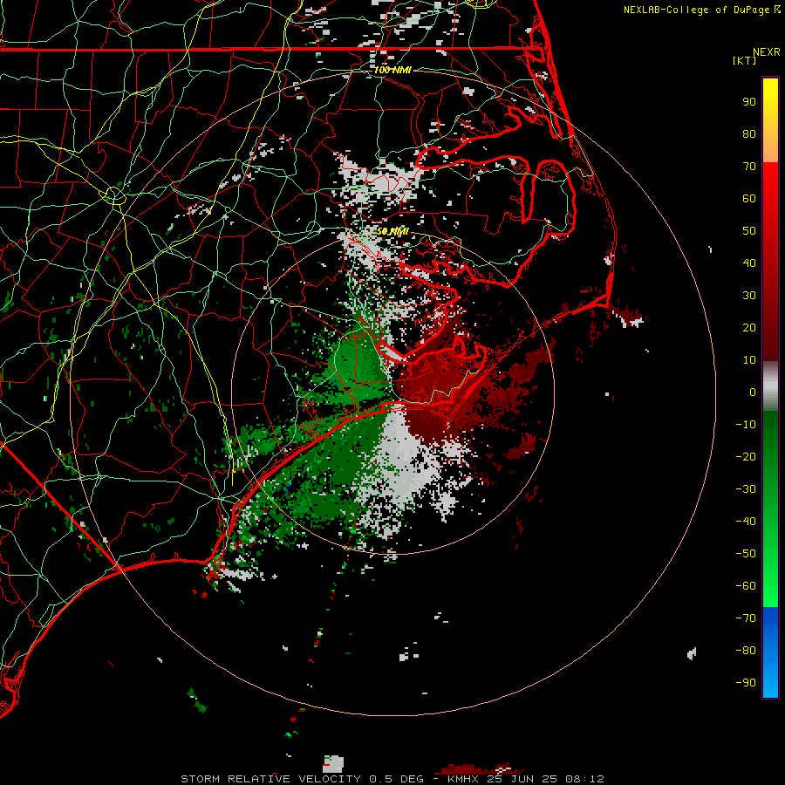The width and height of the screenshot is (785, 785).
Task: Pick the -80 scale value
Action: [746, 651]
